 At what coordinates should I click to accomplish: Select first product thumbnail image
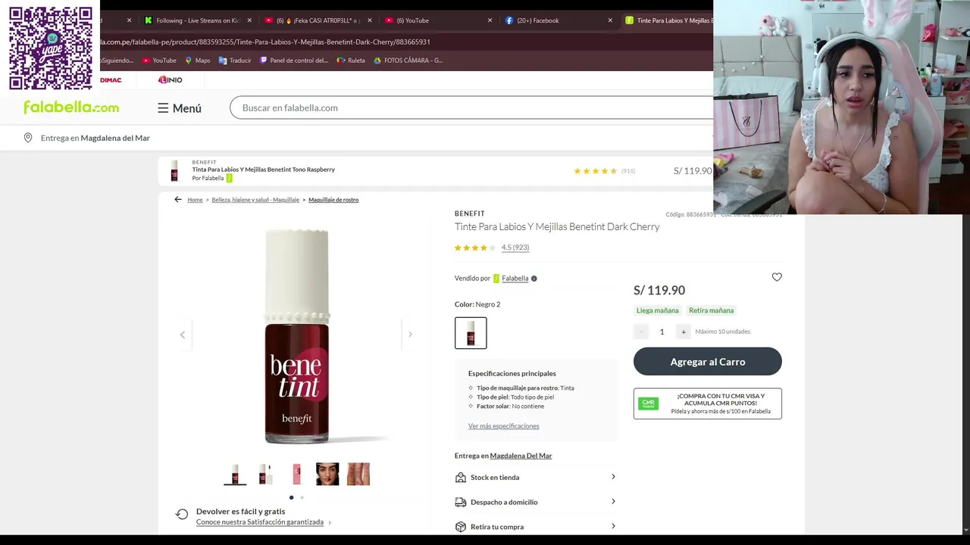tap(235, 474)
